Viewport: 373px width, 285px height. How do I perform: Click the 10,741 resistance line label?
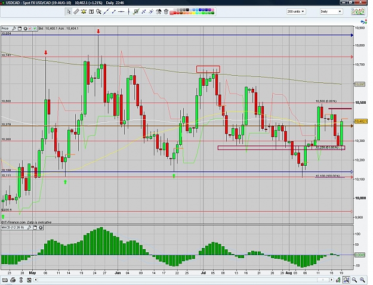click(6, 55)
